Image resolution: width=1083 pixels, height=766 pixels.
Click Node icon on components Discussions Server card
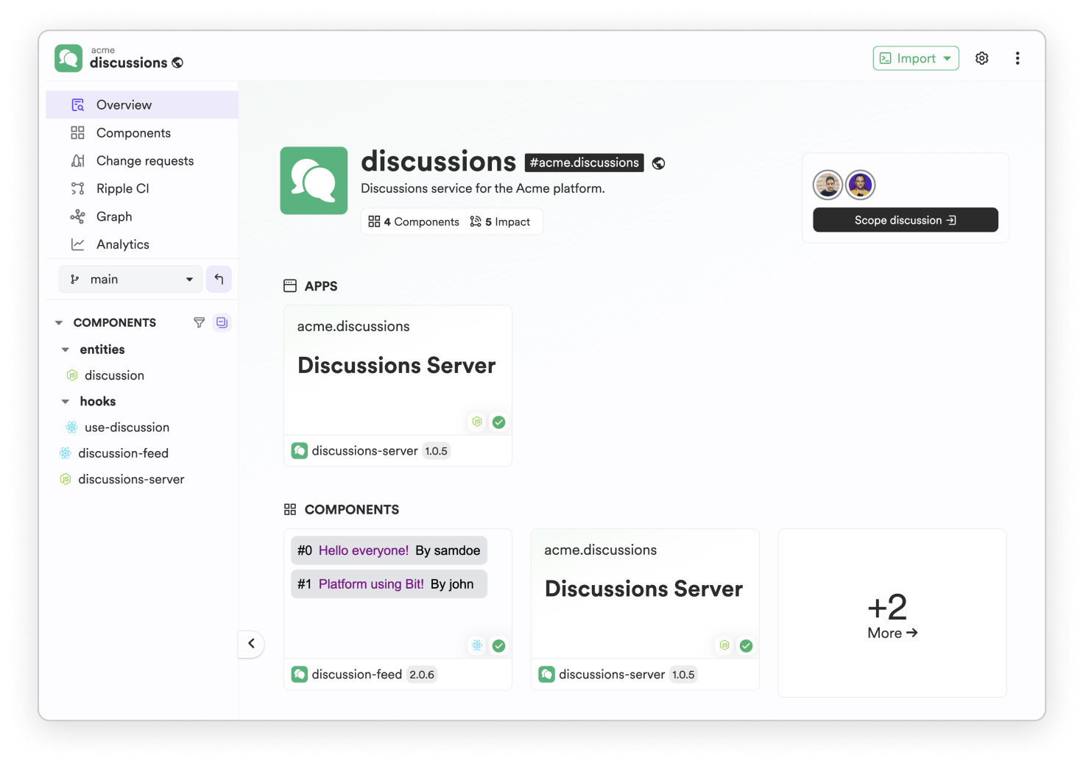click(724, 645)
